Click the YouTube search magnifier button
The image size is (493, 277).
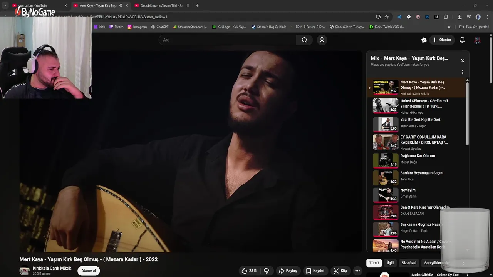[305, 40]
